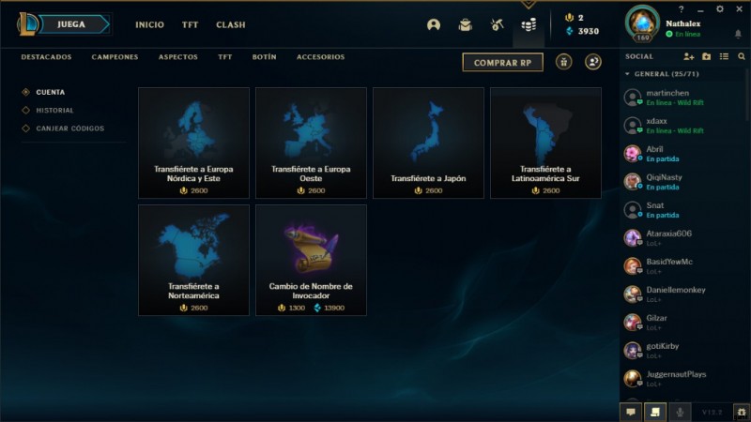Select the Transfiérete a Japón card
751x422 pixels.
coord(428,143)
